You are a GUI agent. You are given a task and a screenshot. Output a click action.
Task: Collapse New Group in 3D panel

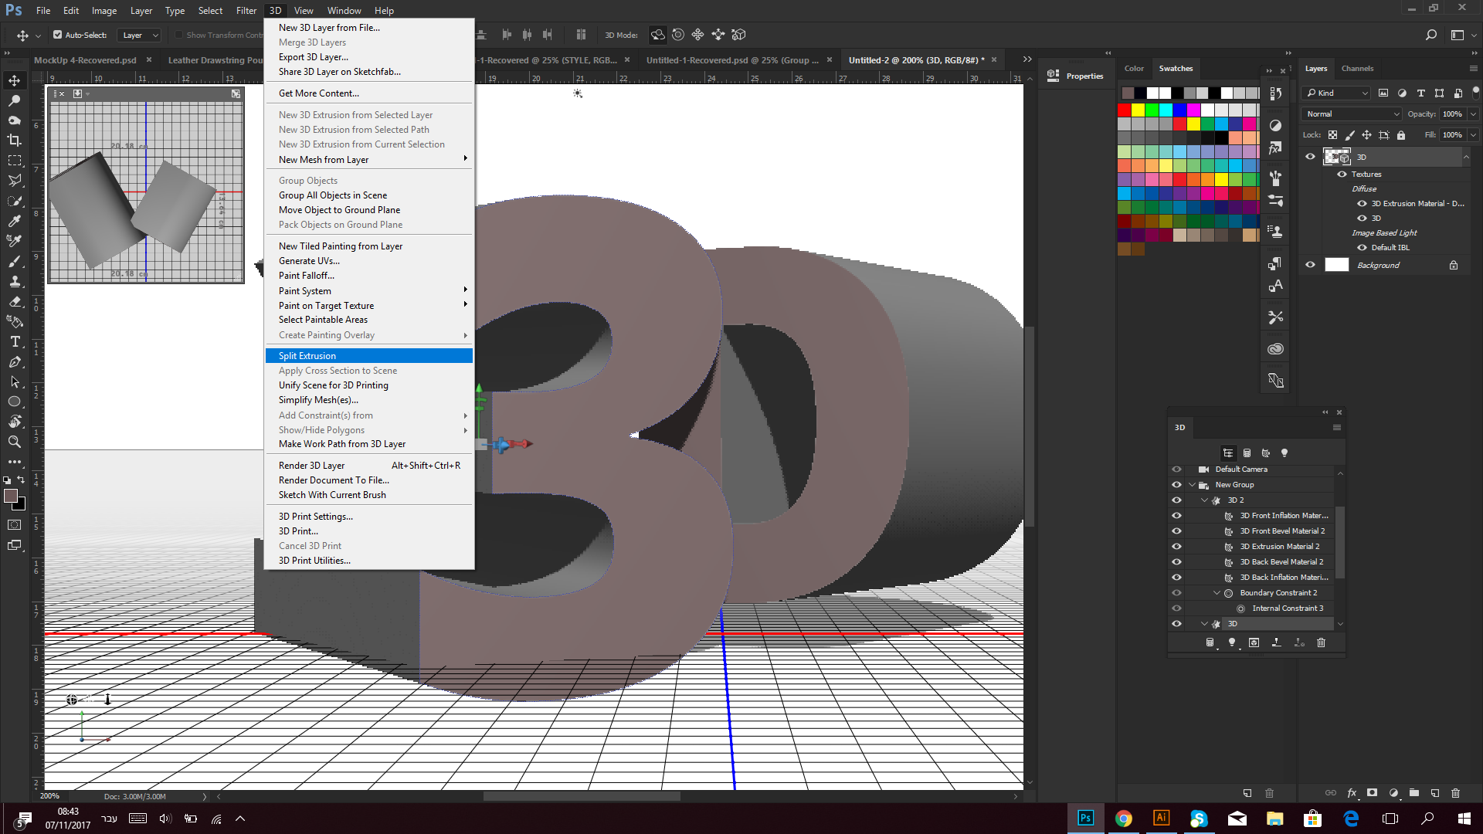[x=1192, y=485]
